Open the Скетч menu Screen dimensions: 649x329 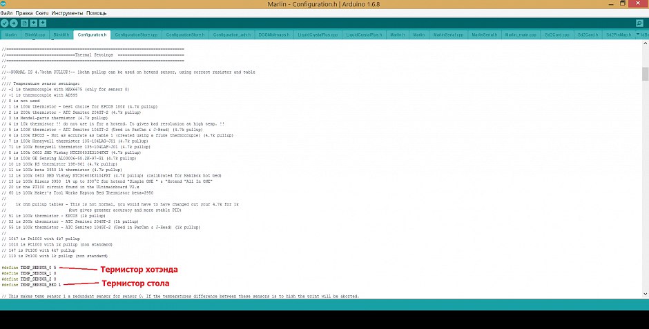click(42, 13)
